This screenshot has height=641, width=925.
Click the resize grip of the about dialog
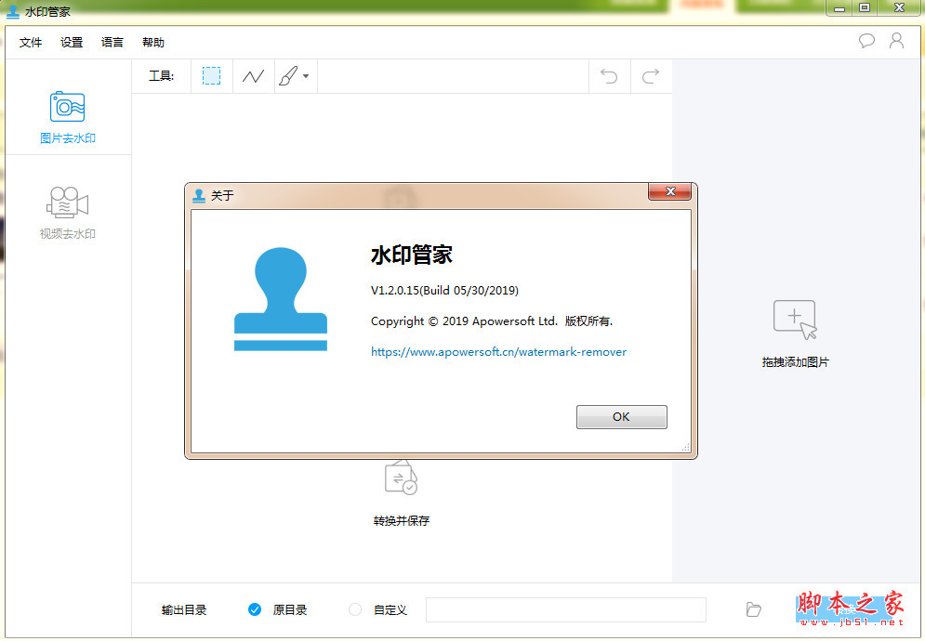pos(685,448)
